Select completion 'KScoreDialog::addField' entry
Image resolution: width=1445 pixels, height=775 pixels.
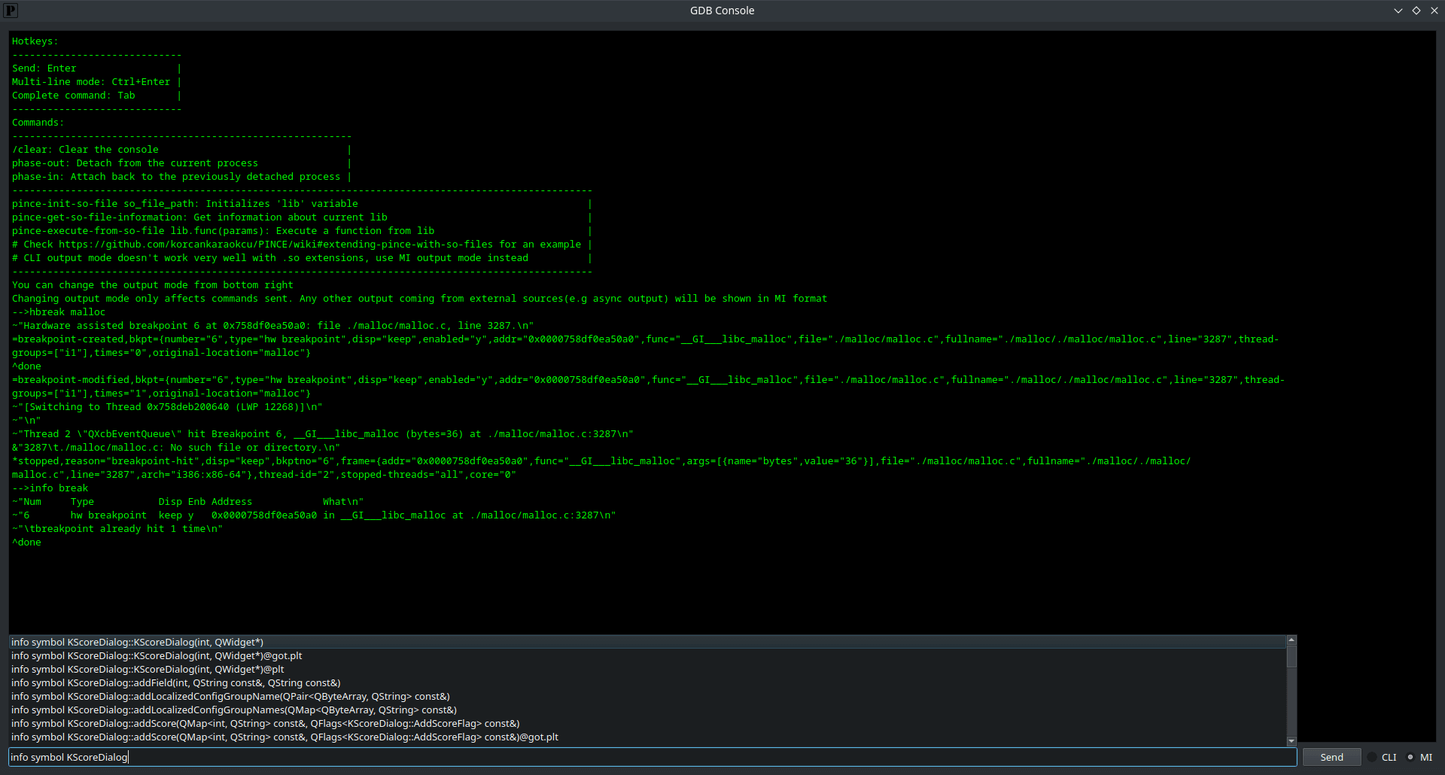click(647, 683)
